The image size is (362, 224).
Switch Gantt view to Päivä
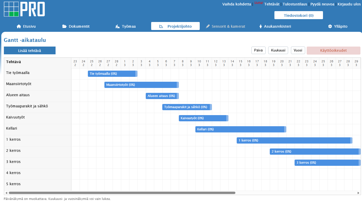point(258,50)
